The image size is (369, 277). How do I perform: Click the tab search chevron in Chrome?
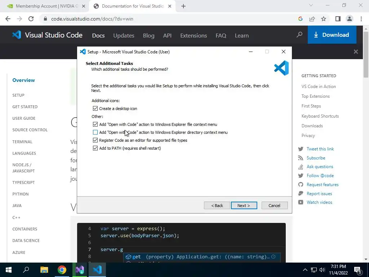click(311, 5)
